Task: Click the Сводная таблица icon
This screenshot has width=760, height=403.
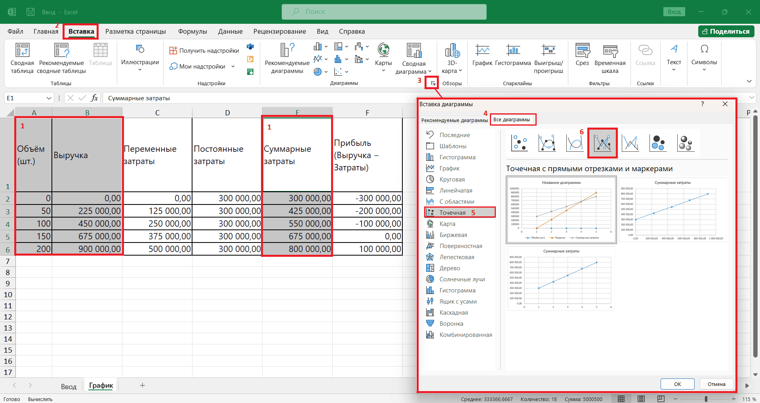Action: coord(22,58)
